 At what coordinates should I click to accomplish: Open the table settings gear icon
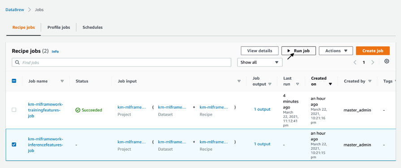pyautogui.click(x=387, y=61)
